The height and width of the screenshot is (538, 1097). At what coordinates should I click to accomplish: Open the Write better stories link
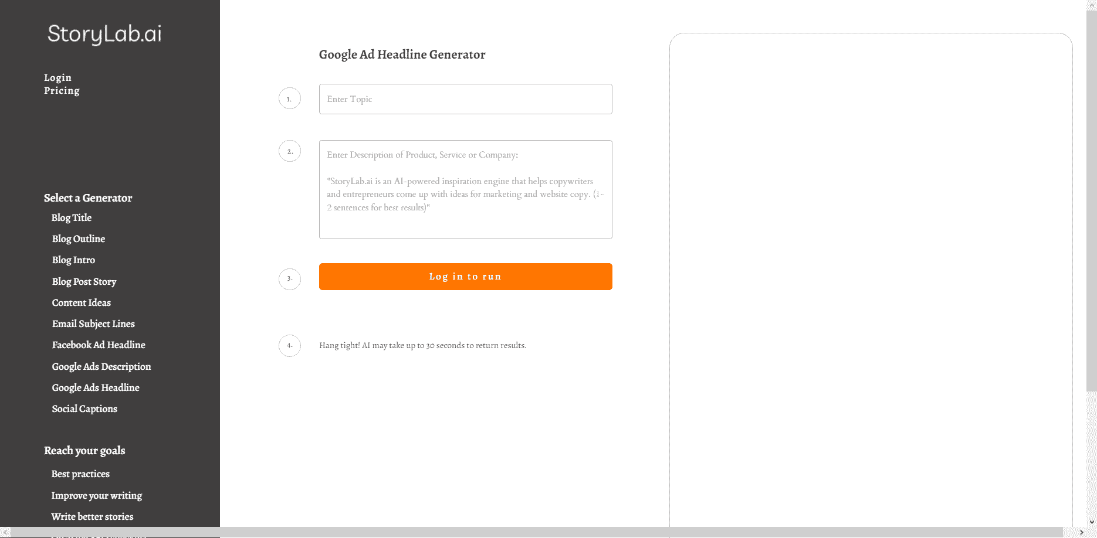point(92,516)
